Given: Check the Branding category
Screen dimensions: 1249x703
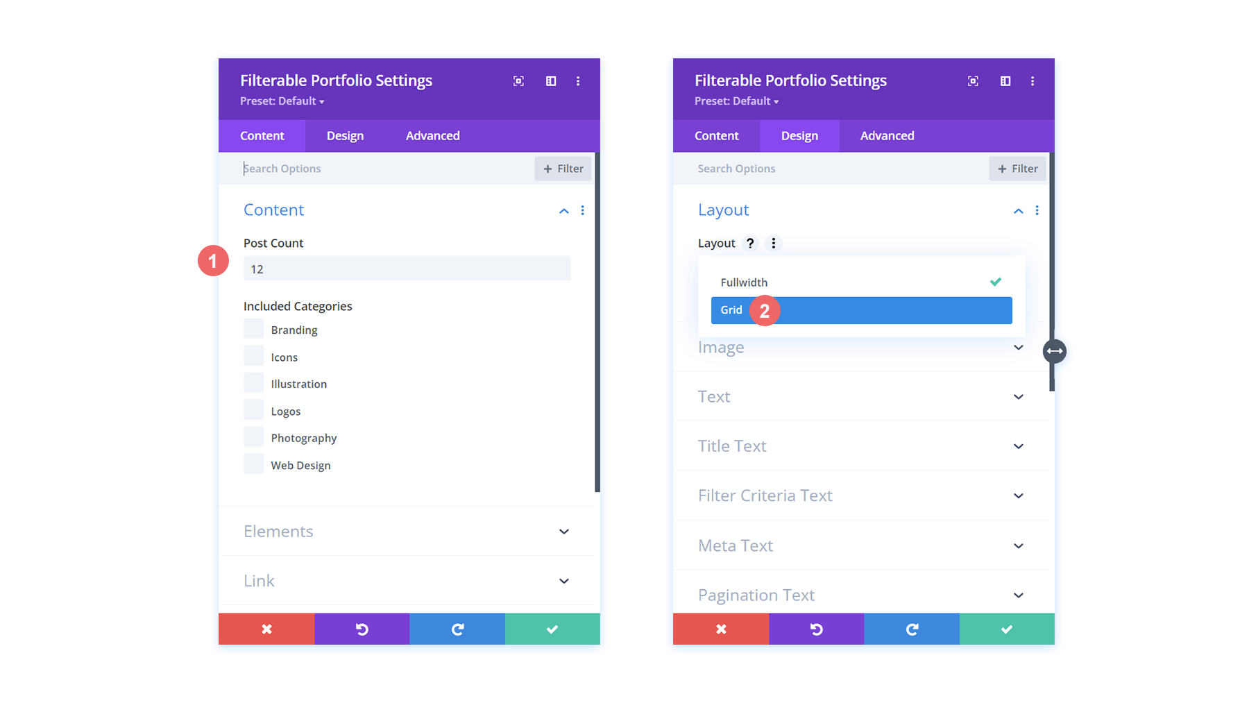Looking at the screenshot, I should (253, 328).
